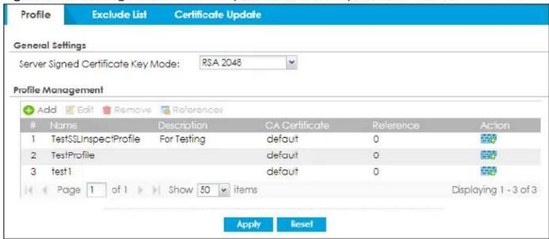Sort by the Name column header

(x=63, y=125)
